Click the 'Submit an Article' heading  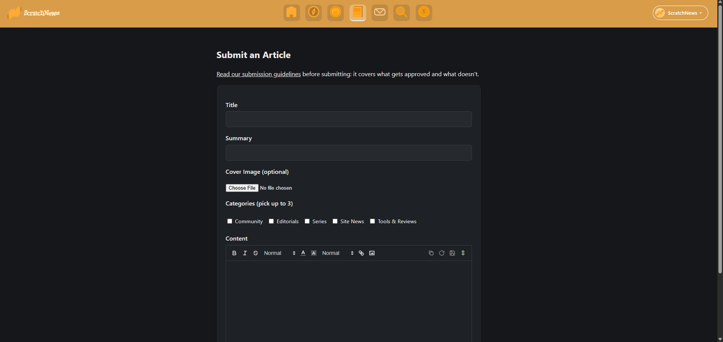pos(253,55)
